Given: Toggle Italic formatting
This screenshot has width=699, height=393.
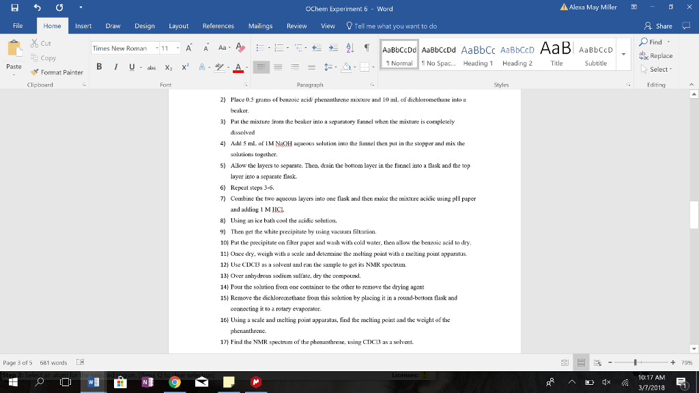Looking at the screenshot, I should point(115,68).
